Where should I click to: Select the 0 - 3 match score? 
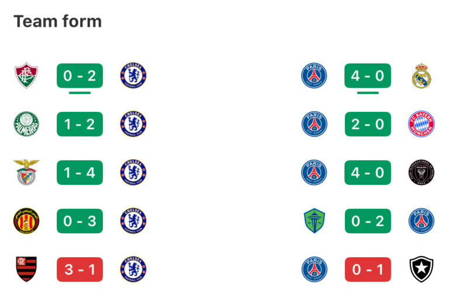(x=80, y=221)
